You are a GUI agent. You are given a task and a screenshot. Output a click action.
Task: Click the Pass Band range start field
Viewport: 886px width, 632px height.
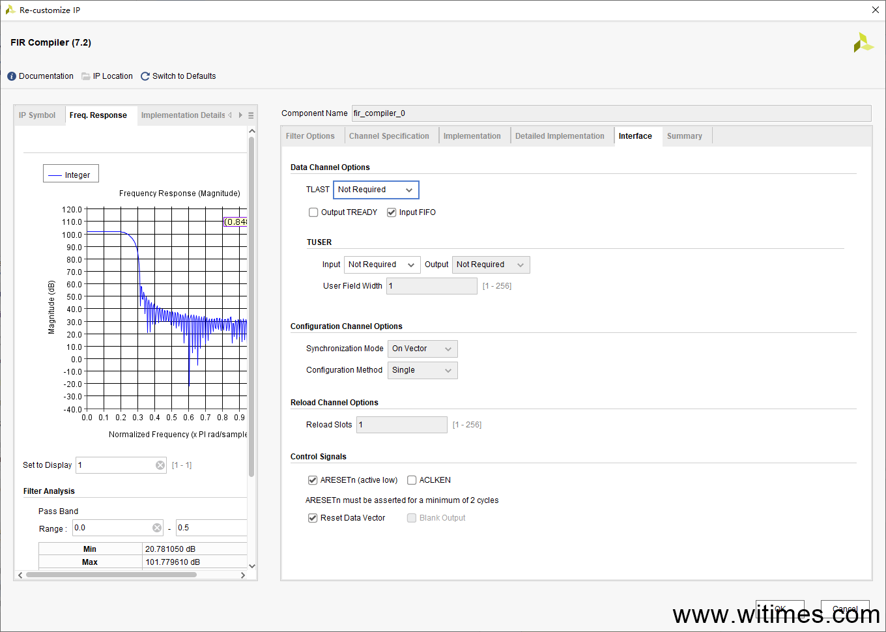pos(118,528)
